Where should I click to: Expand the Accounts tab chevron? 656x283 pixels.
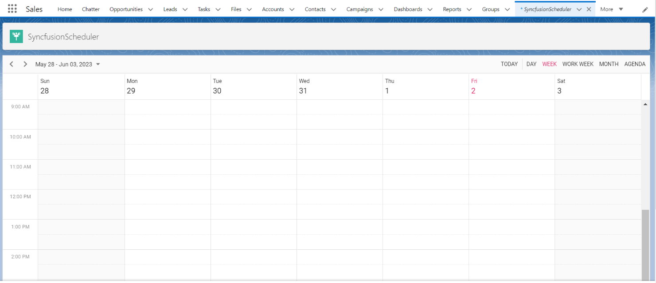click(292, 9)
